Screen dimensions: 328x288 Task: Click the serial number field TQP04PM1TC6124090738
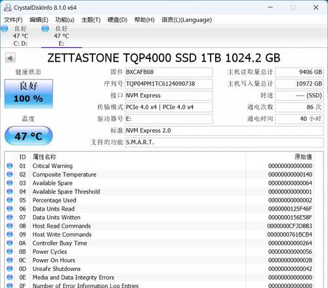click(169, 84)
